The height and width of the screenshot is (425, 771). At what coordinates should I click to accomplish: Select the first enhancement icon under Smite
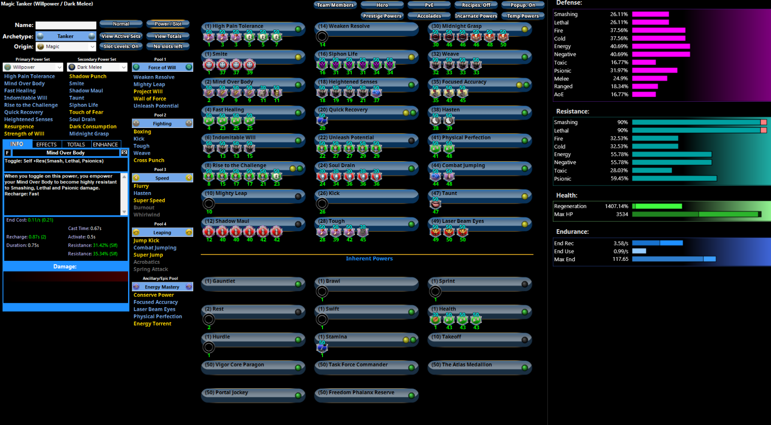pyautogui.click(x=209, y=65)
